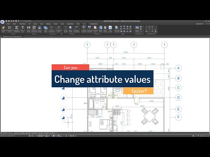Screen dimensions: 210x157
Task: Open the Batch Print tool
Action: 101,29
